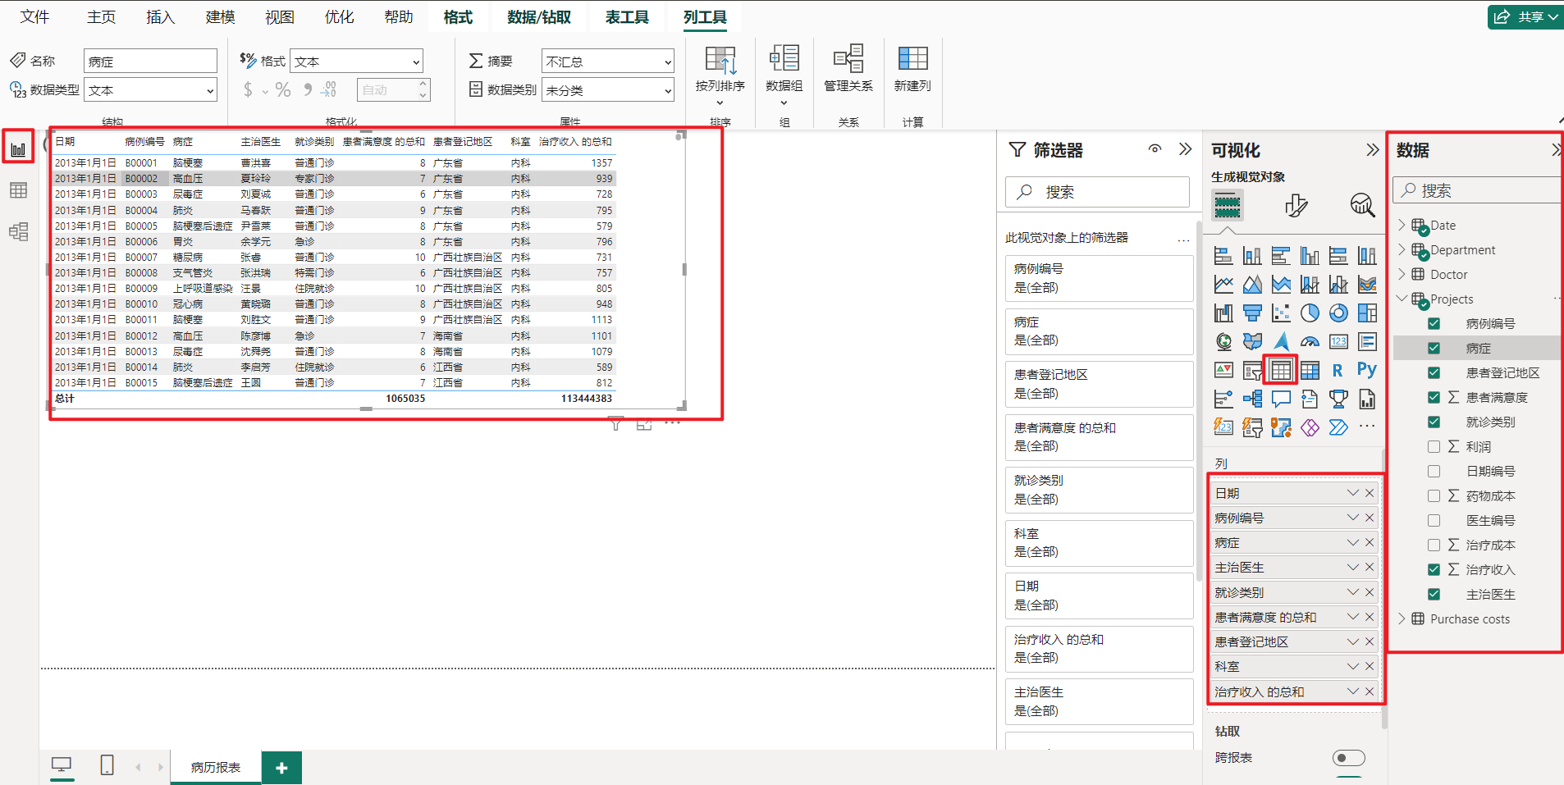This screenshot has width=1564, height=785.
Task: Select the Matrix visual icon
Action: [x=1310, y=370]
